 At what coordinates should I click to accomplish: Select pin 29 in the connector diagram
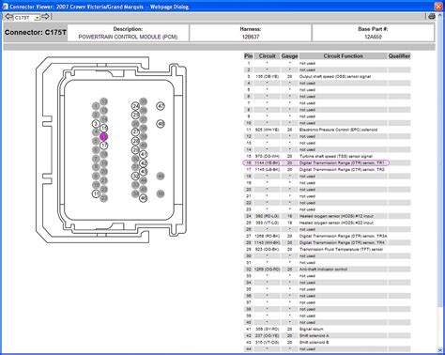(135, 150)
